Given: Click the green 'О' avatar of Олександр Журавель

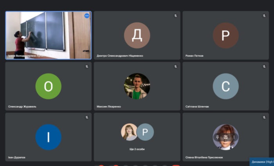Looking at the screenshot, I should [x=48, y=86].
